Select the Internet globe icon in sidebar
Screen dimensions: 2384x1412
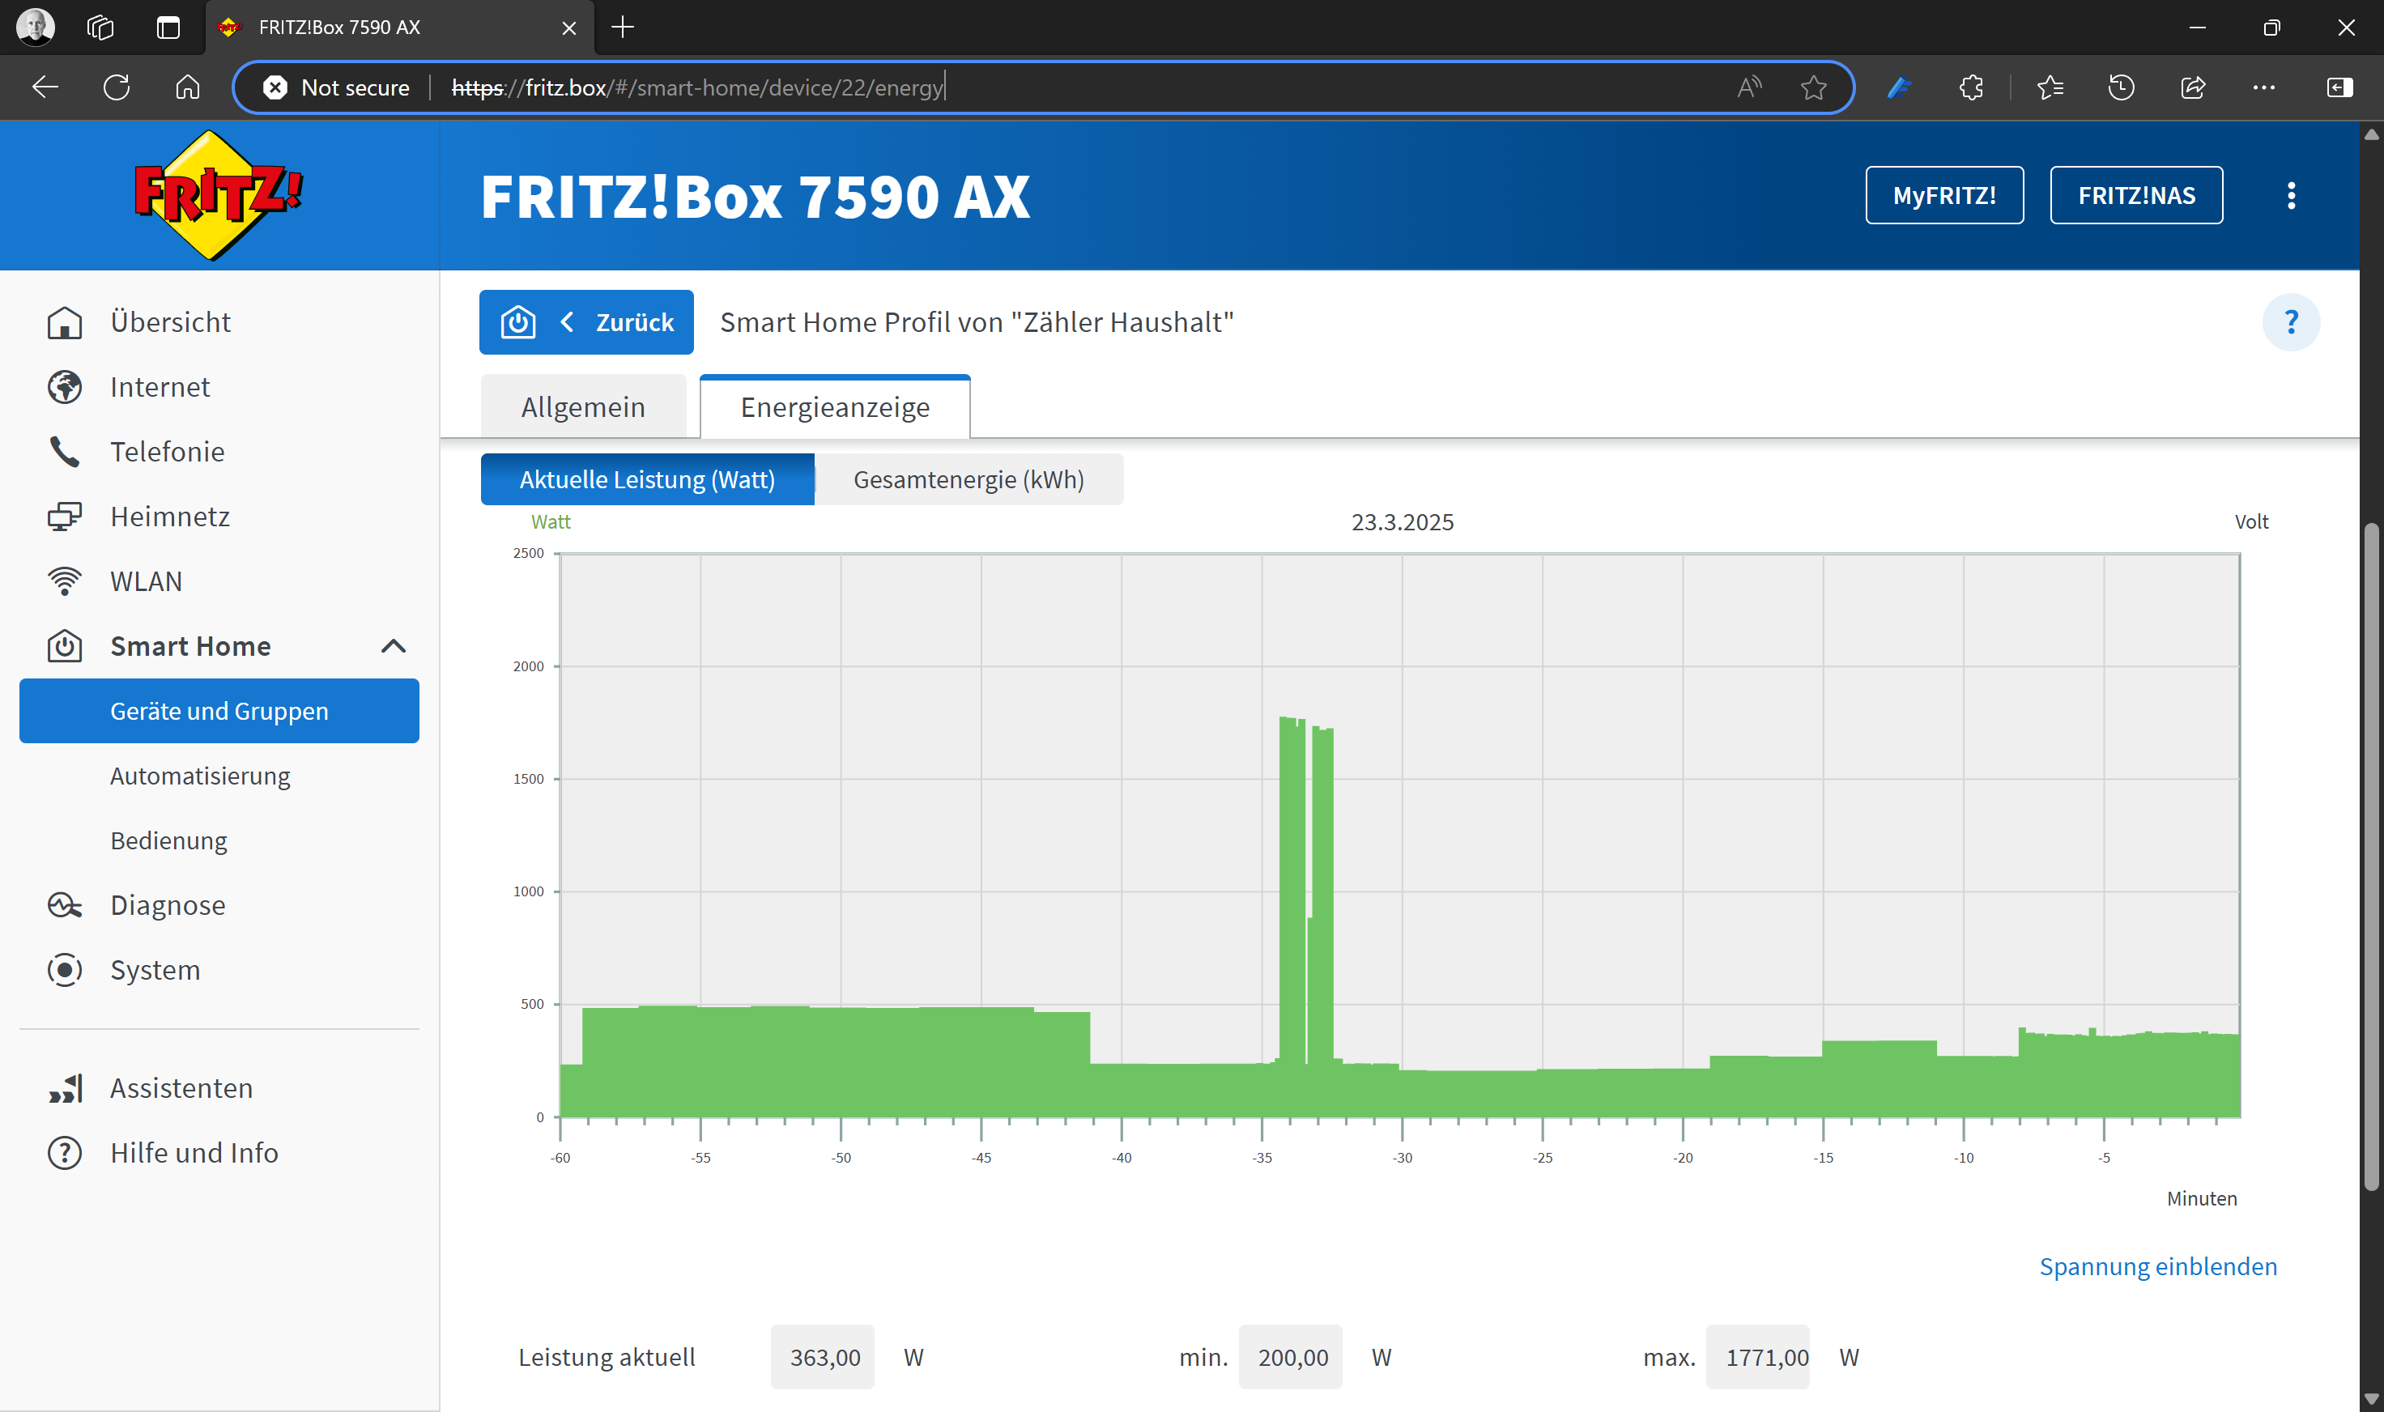(x=64, y=387)
